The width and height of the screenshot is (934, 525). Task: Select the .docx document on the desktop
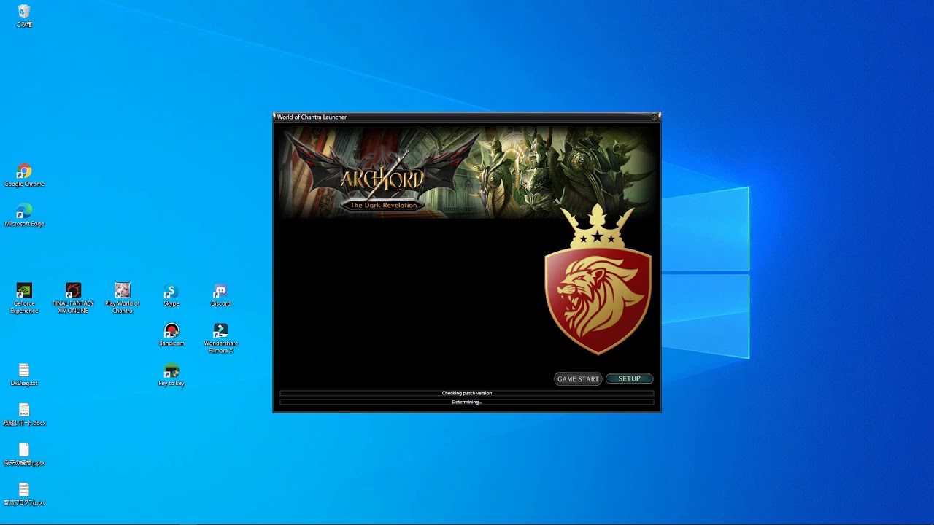pos(24,414)
